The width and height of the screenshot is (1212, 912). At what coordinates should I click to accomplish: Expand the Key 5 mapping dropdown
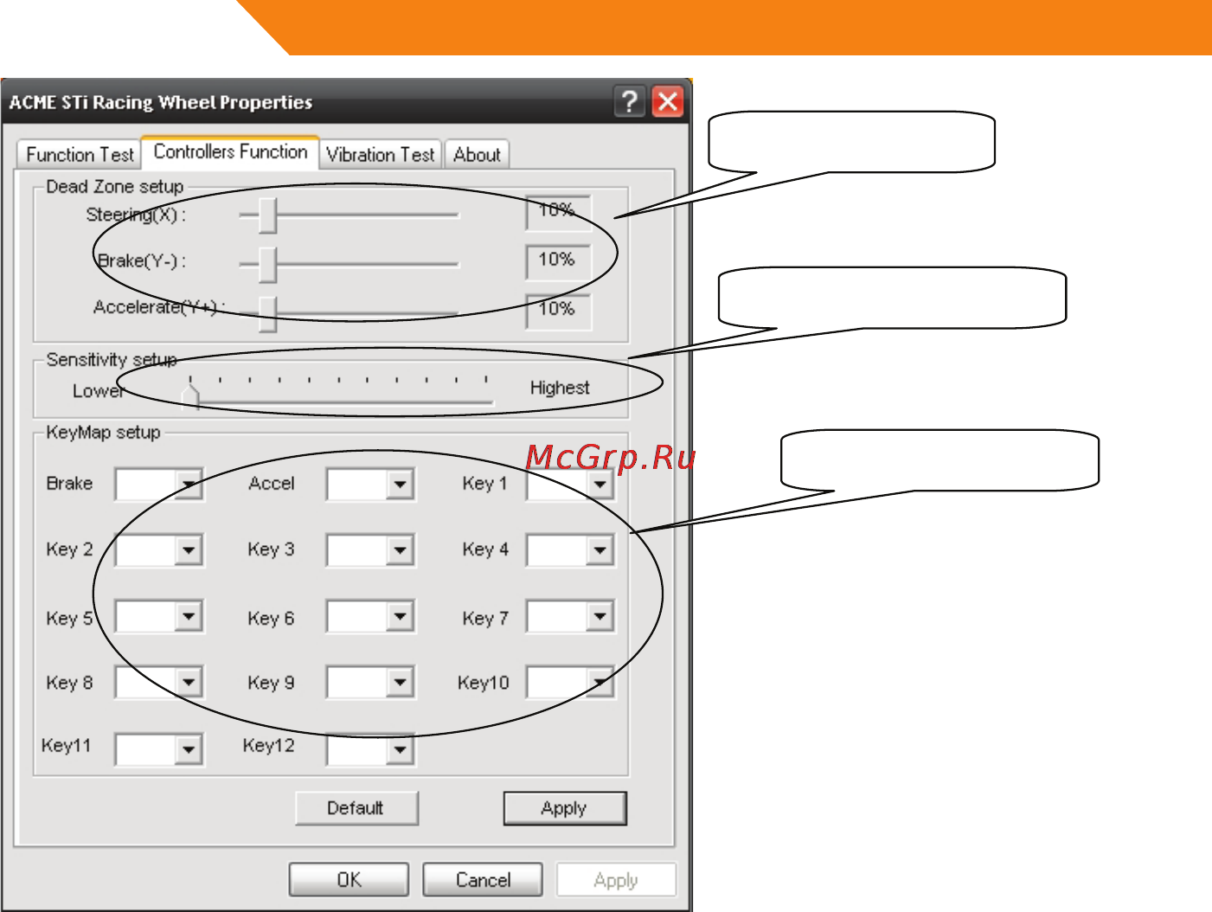pos(188,616)
